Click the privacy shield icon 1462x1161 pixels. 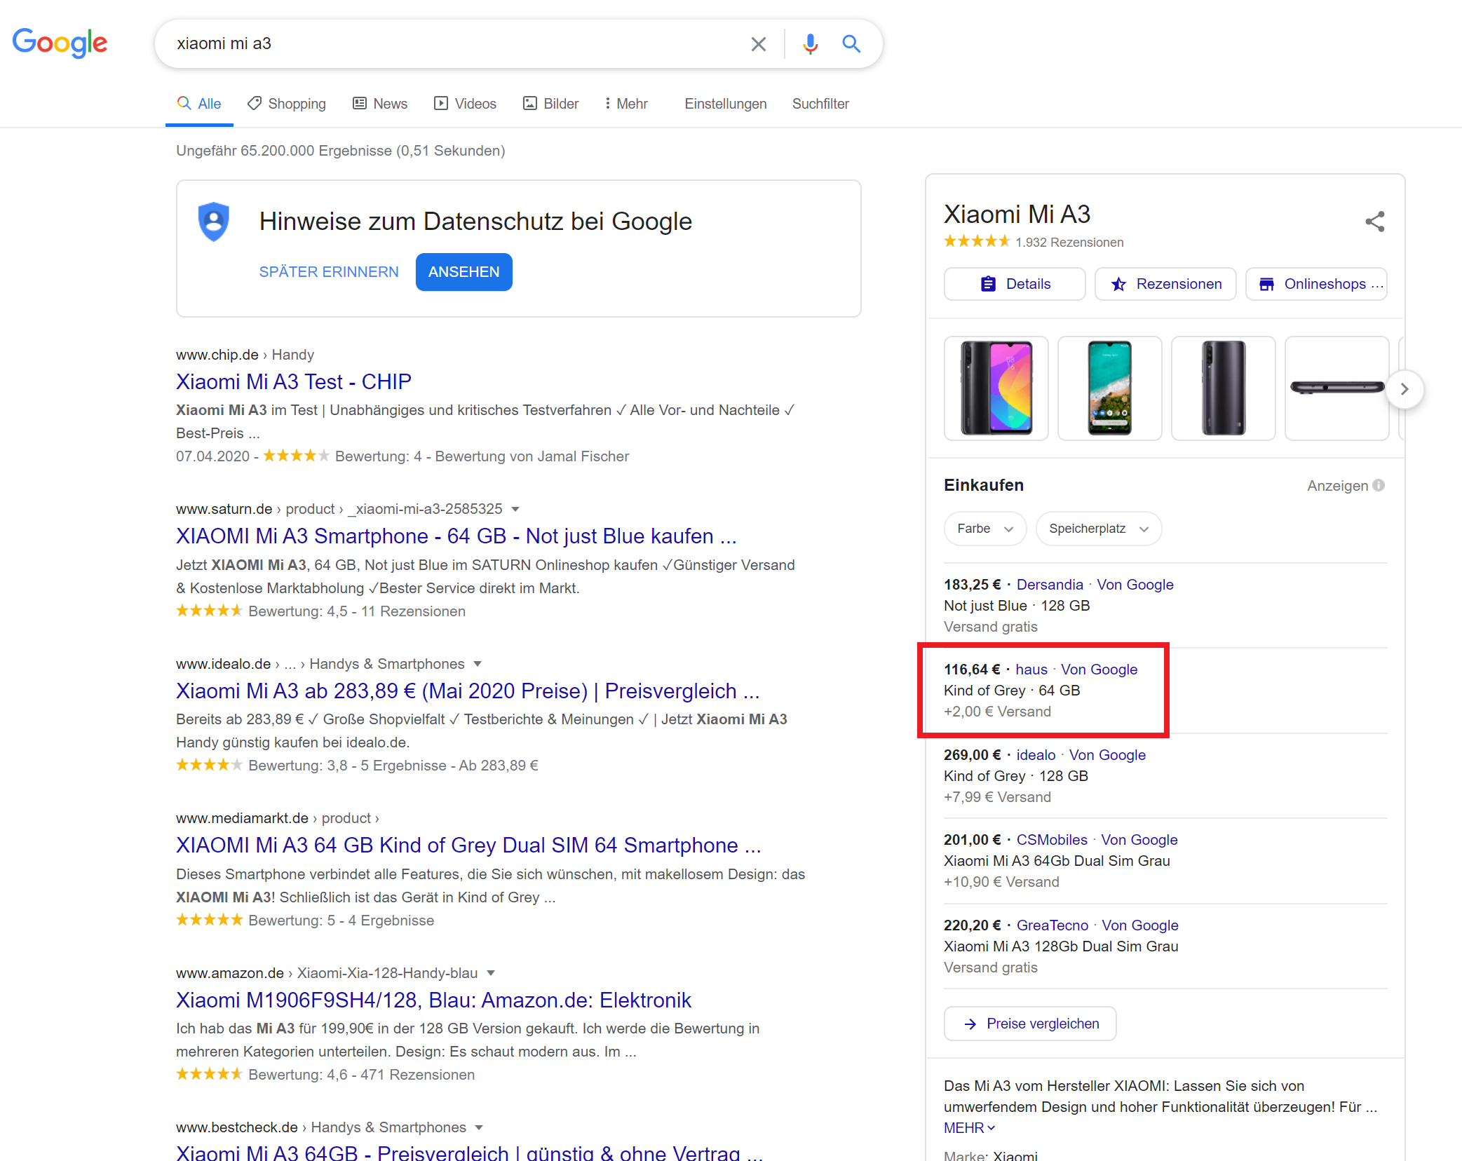pyautogui.click(x=214, y=222)
